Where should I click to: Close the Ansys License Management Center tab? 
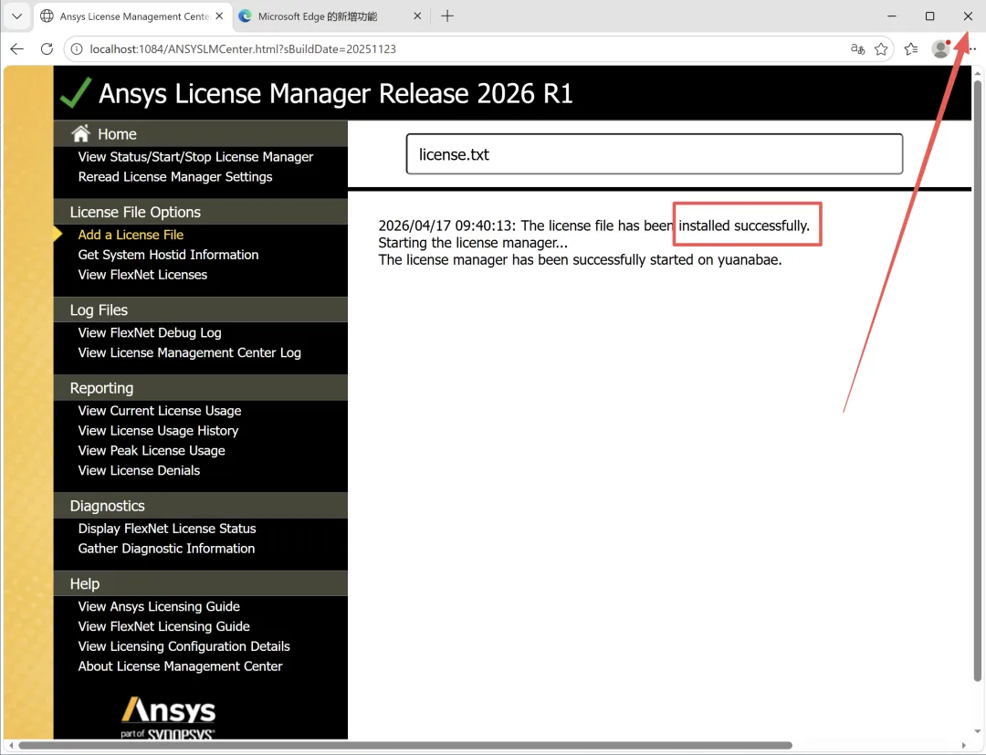(x=219, y=16)
